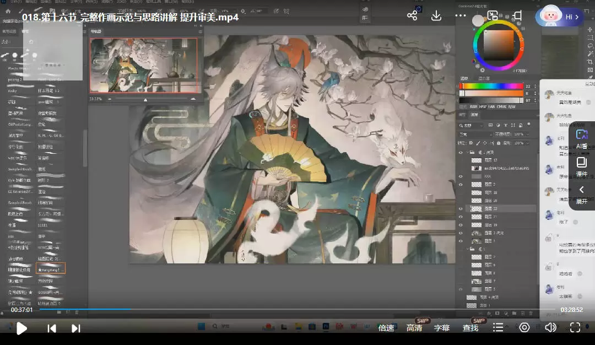The width and height of the screenshot is (595, 345).
Task: Enter fullscreen mode
Action: (575, 327)
